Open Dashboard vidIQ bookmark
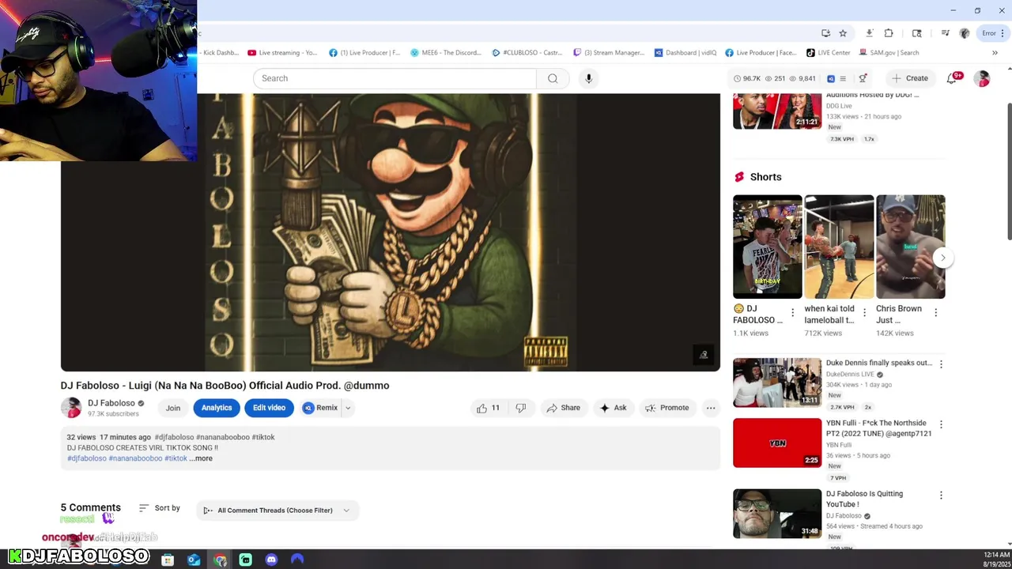Viewport: 1012px width, 569px height. pos(685,53)
